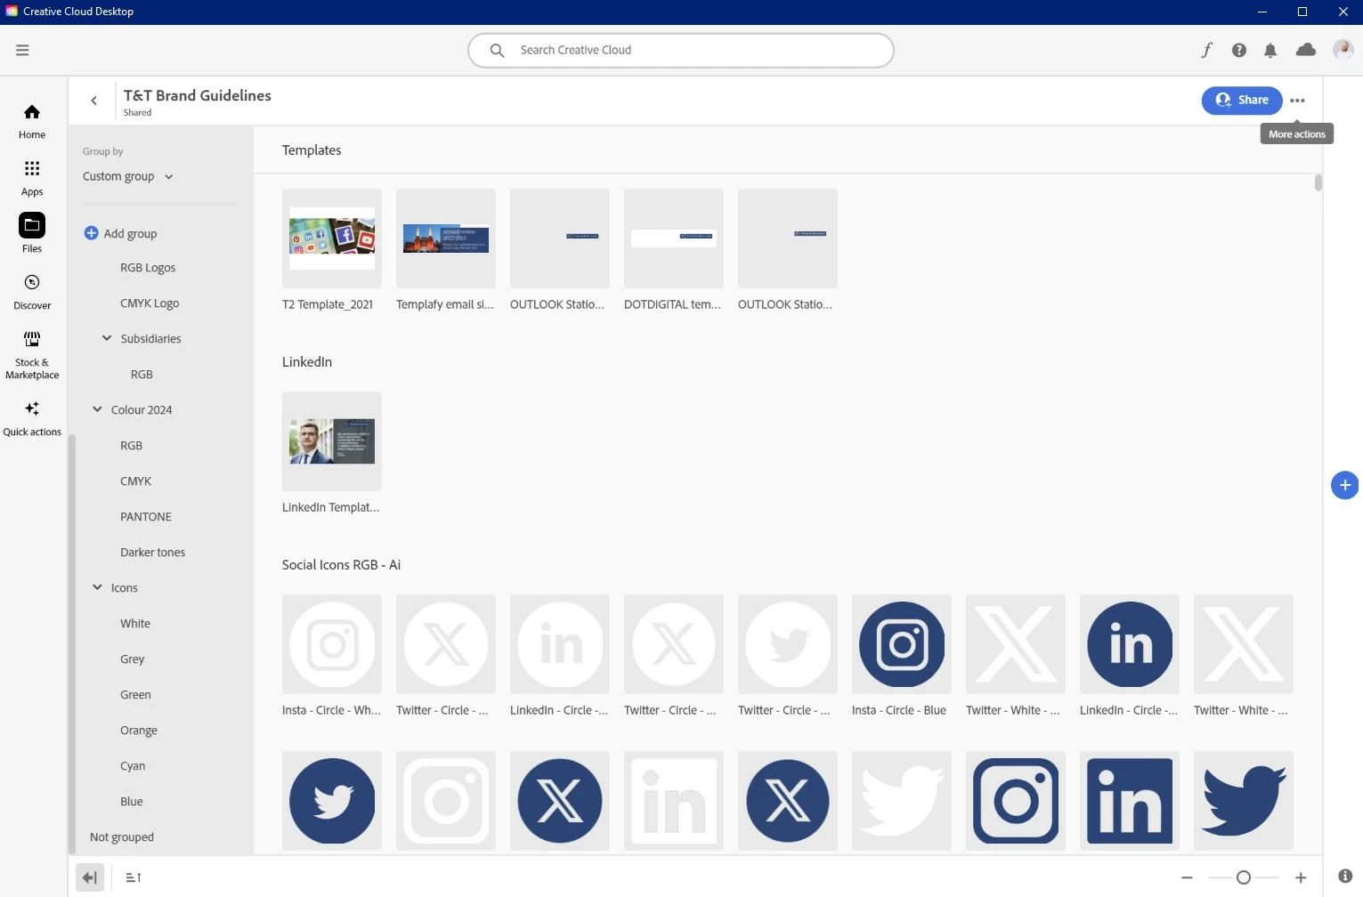Viewport: 1363px width, 897px height.
Task: Select Cyan icons group
Action: point(133,765)
